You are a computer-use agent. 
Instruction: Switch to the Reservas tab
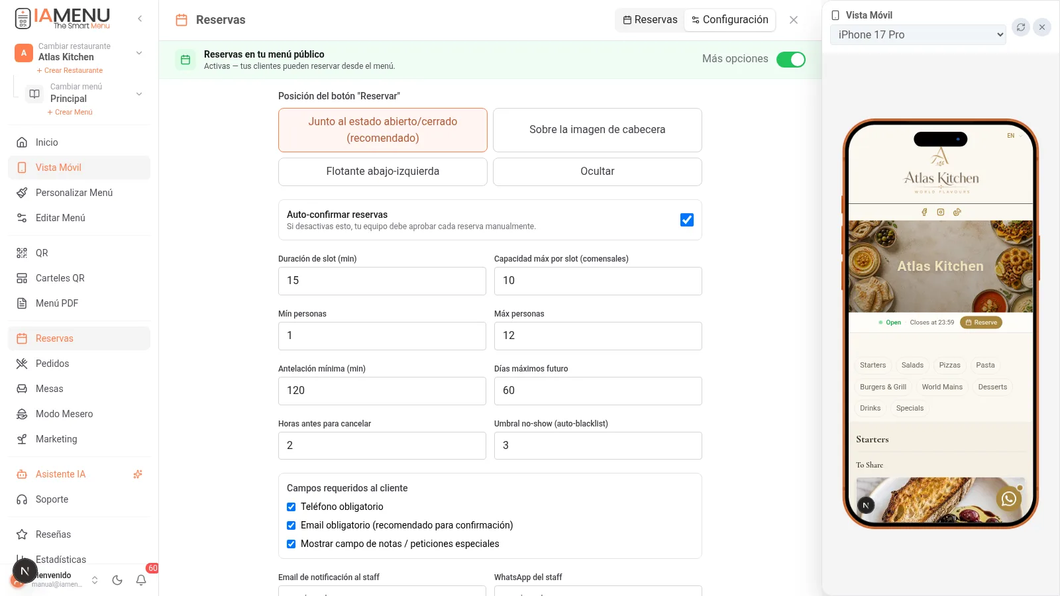click(x=650, y=20)
